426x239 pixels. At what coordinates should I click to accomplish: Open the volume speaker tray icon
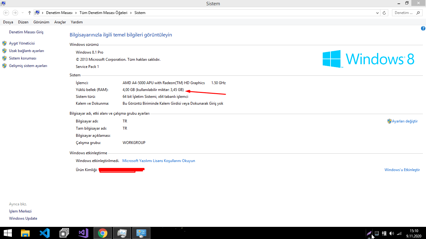(x=392, y=233)
